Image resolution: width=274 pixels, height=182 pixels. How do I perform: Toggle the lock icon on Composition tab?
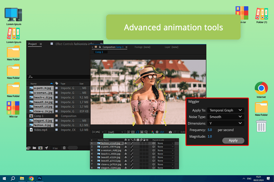[100, 47]
